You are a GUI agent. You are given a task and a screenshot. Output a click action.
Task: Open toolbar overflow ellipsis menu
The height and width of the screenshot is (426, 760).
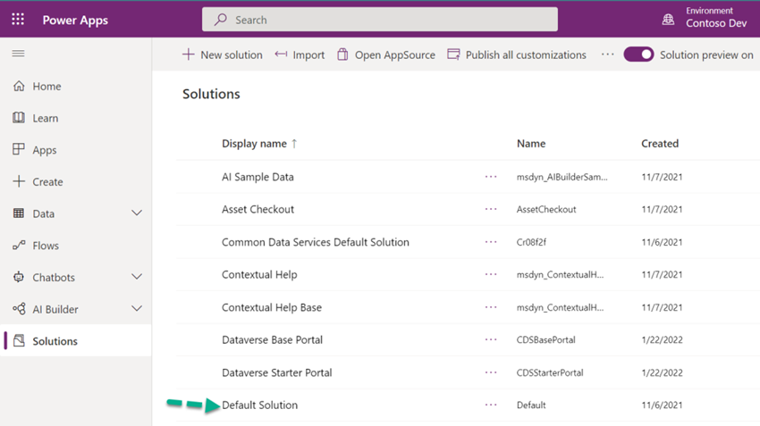607,54
